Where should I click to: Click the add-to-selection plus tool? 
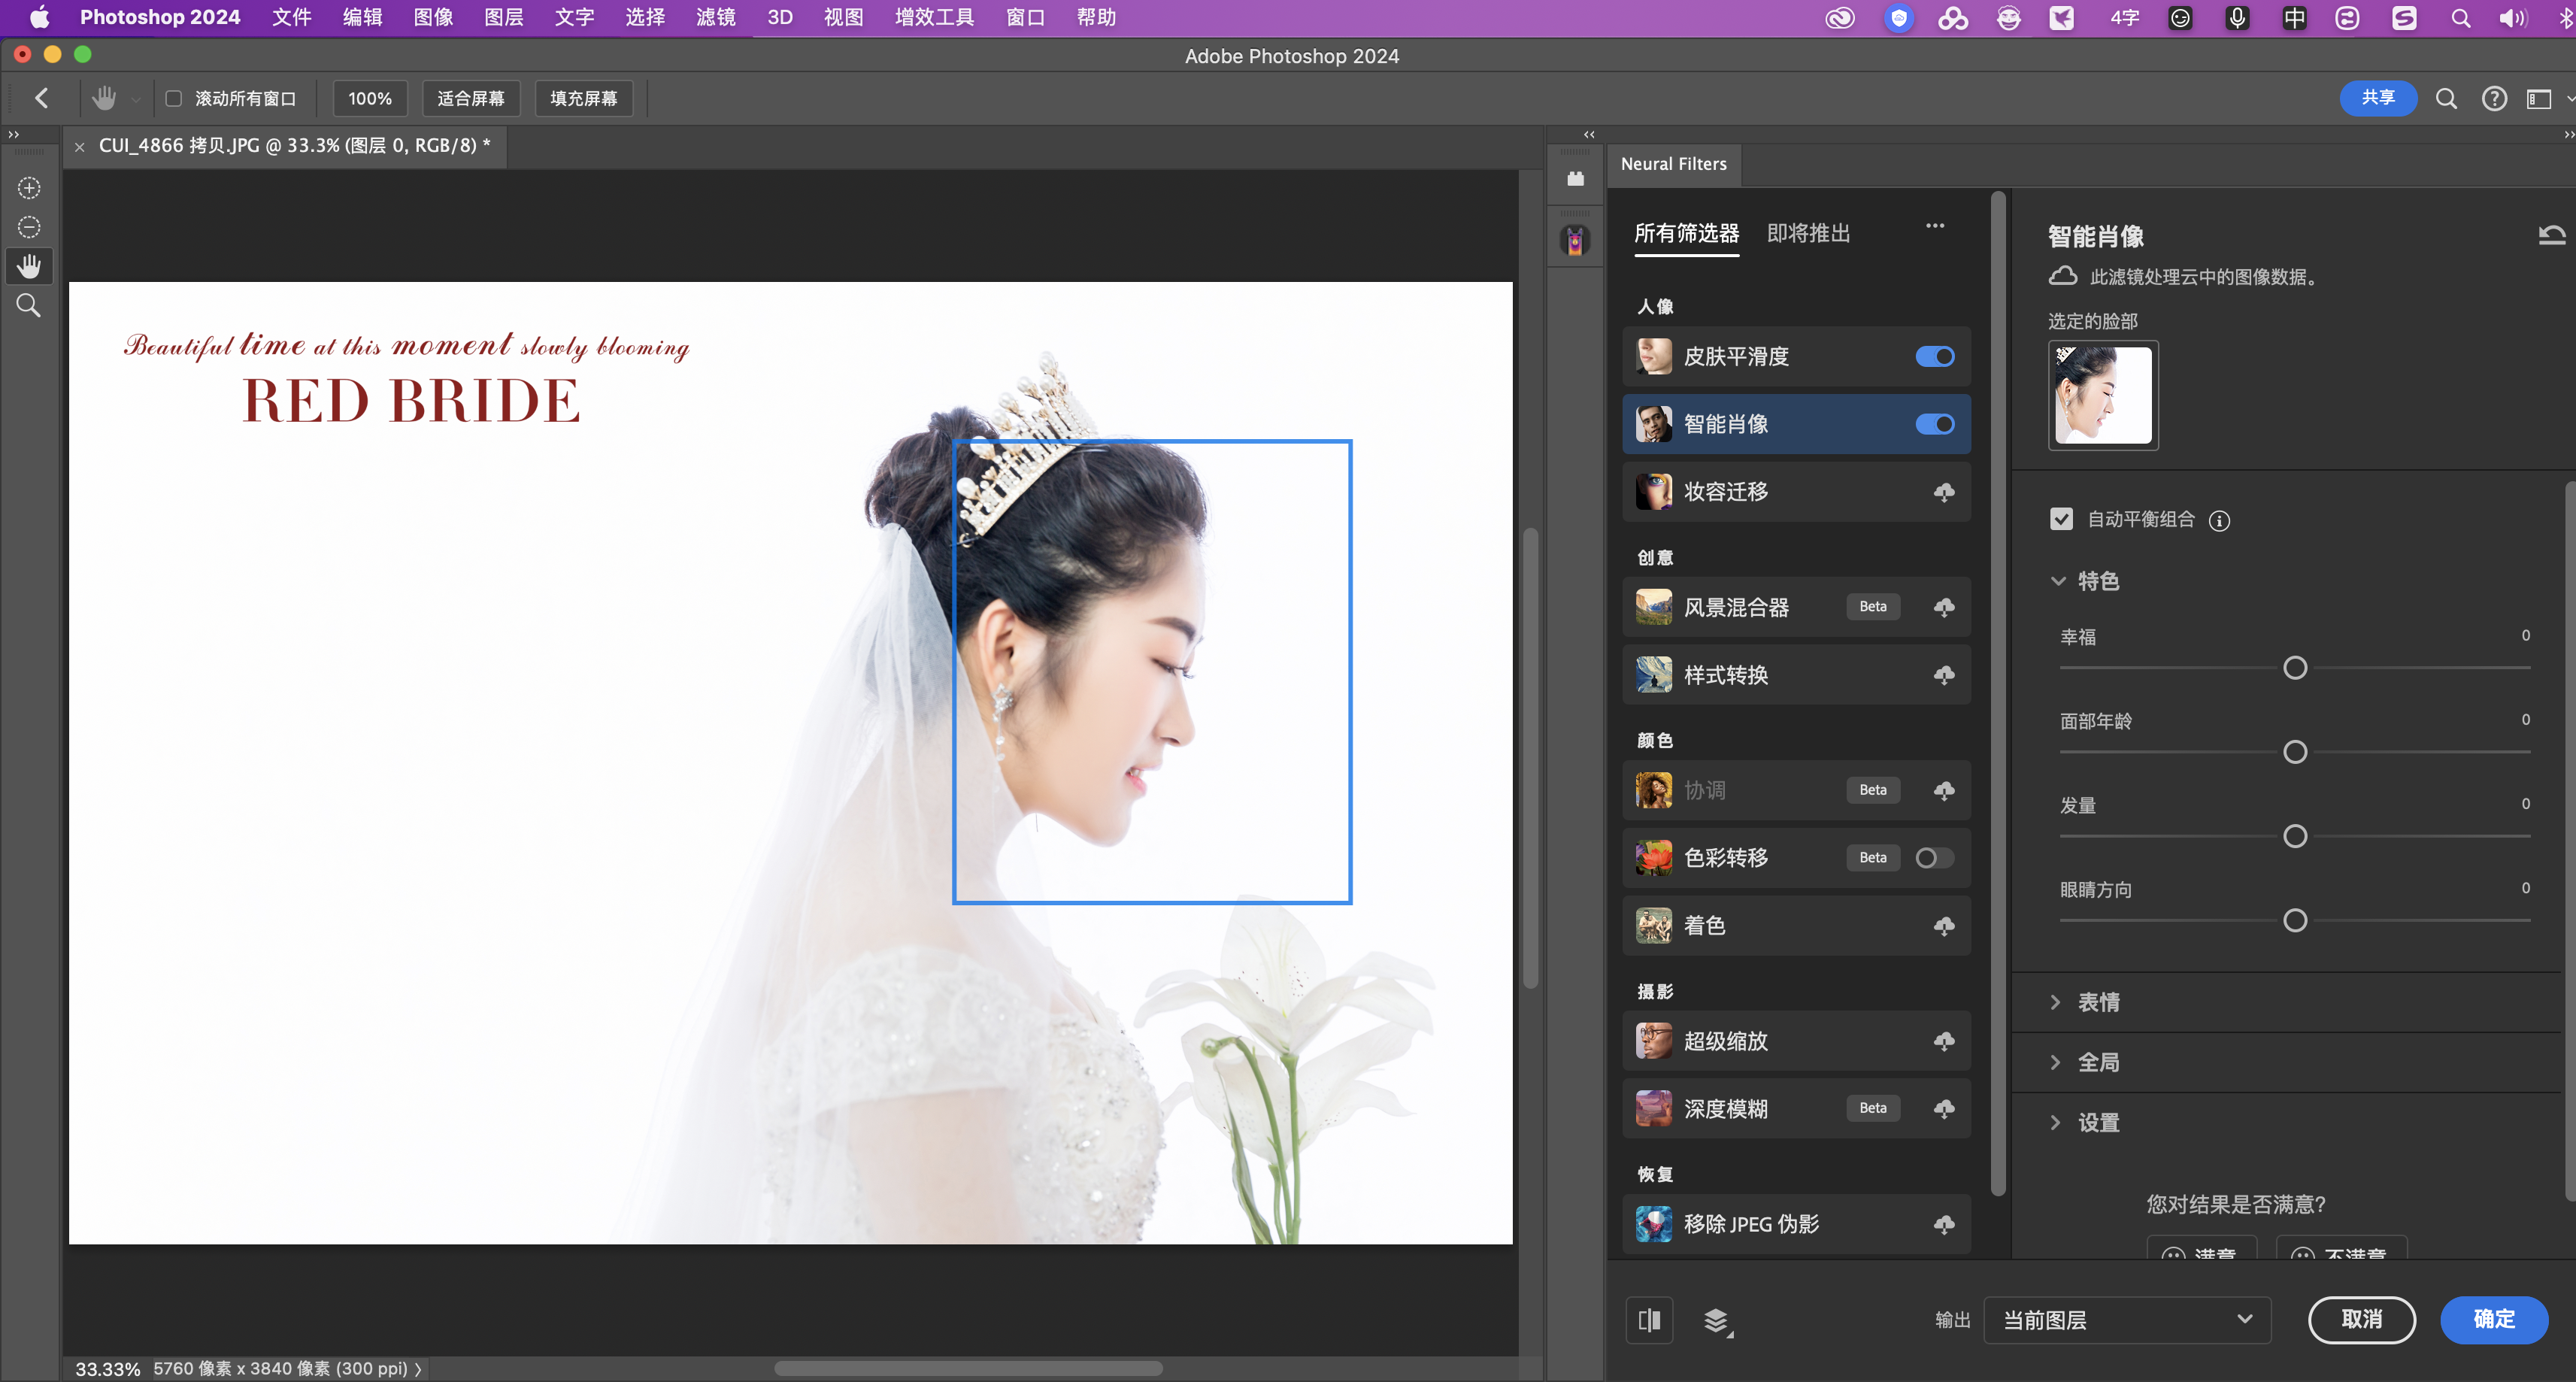click(29, 188)
